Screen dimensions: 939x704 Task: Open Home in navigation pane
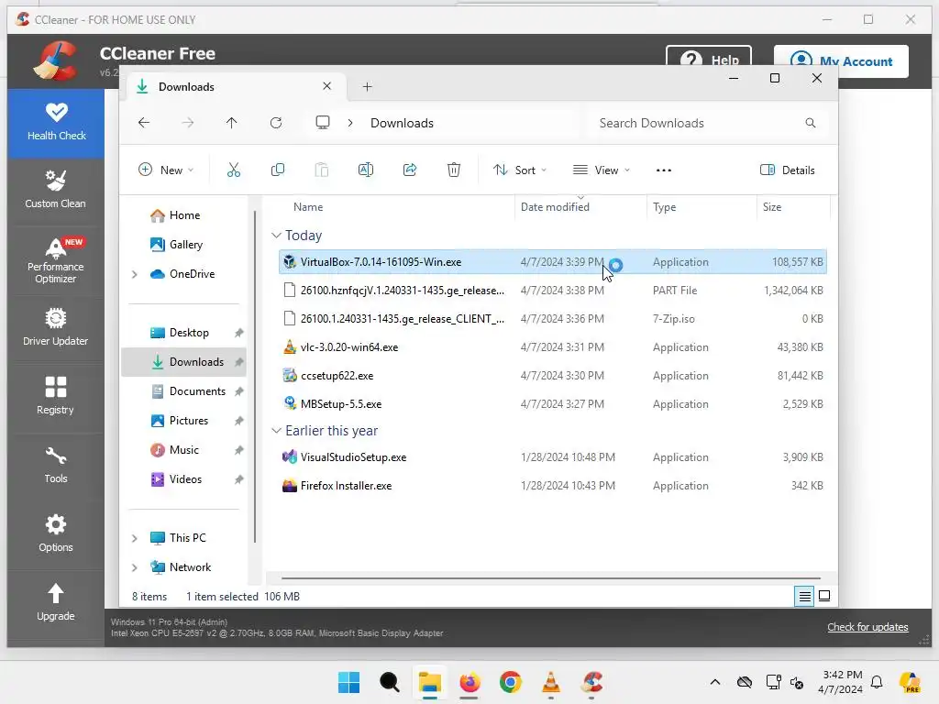tap(183, 215)
